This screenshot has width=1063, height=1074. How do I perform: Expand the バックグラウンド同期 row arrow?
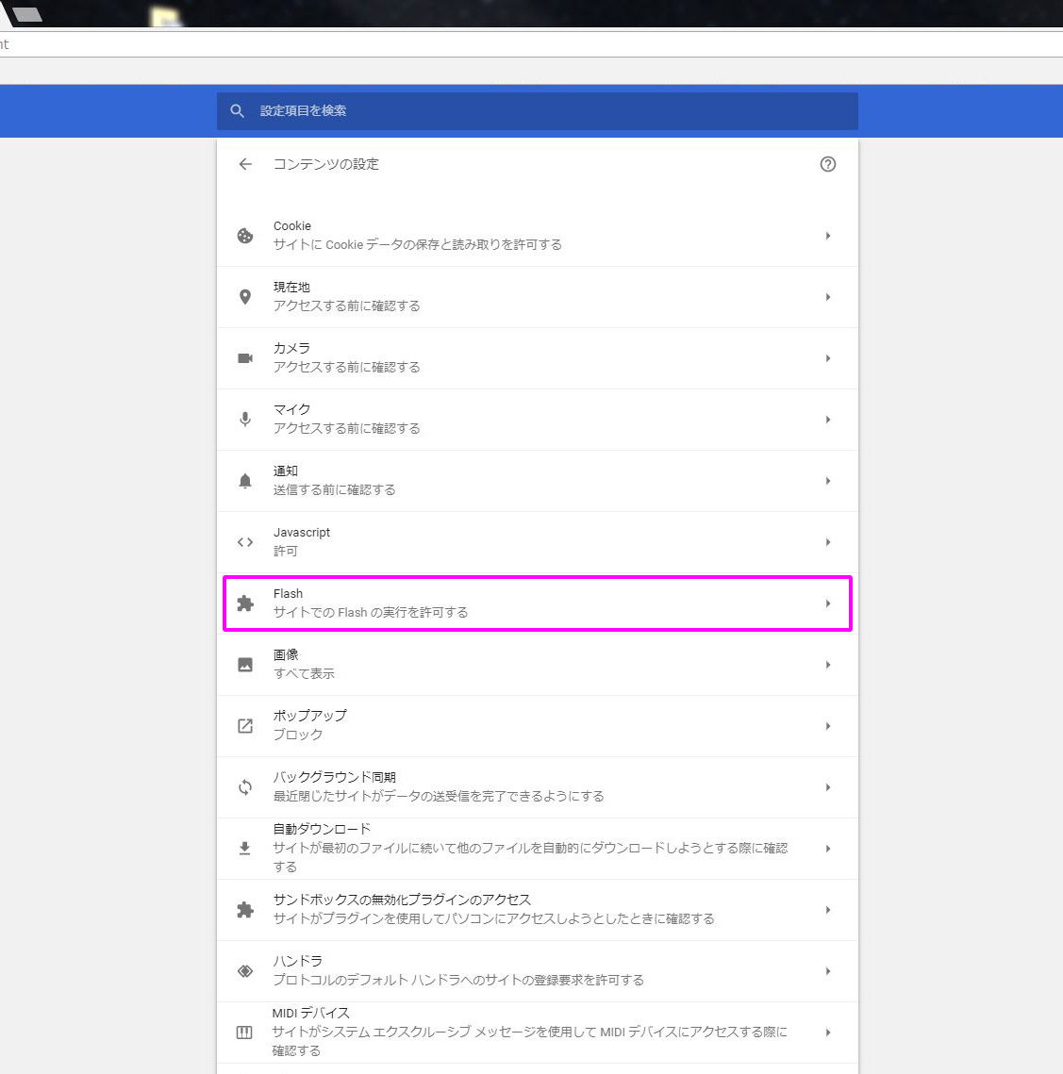coord(828,787)
